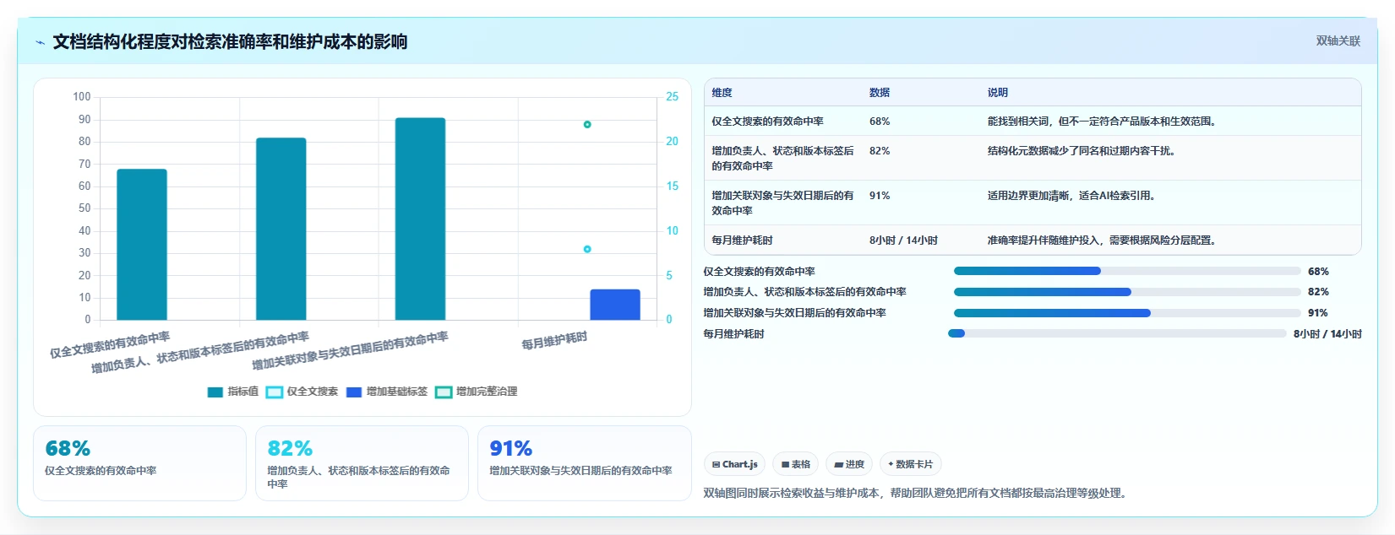The image size is (1395, 535).
Task: Toggle the 增加完整治理 legend entry
Action: [477, 392]
